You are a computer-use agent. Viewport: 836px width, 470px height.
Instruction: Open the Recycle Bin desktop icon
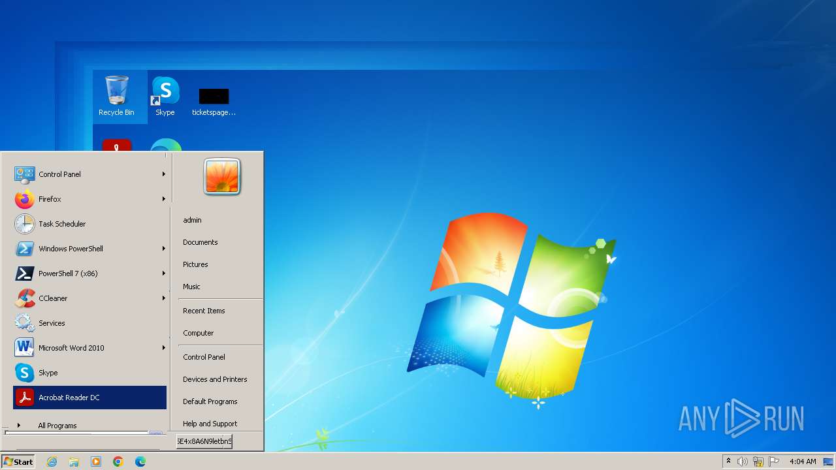[x=117, y=96]
